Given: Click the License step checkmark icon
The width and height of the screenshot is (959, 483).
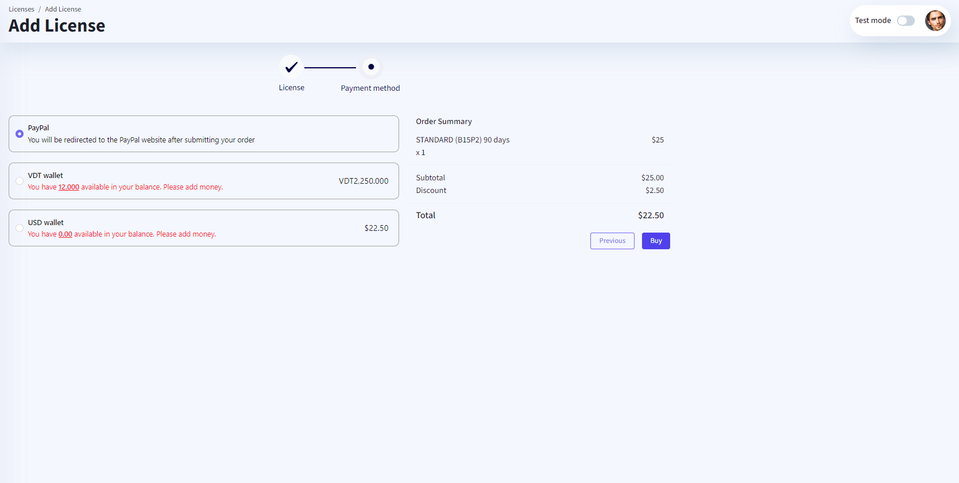Looking at the screenshot, I should coord(291,67).
